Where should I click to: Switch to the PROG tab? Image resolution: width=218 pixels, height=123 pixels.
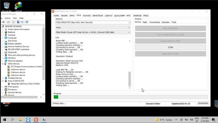(146, 16)
